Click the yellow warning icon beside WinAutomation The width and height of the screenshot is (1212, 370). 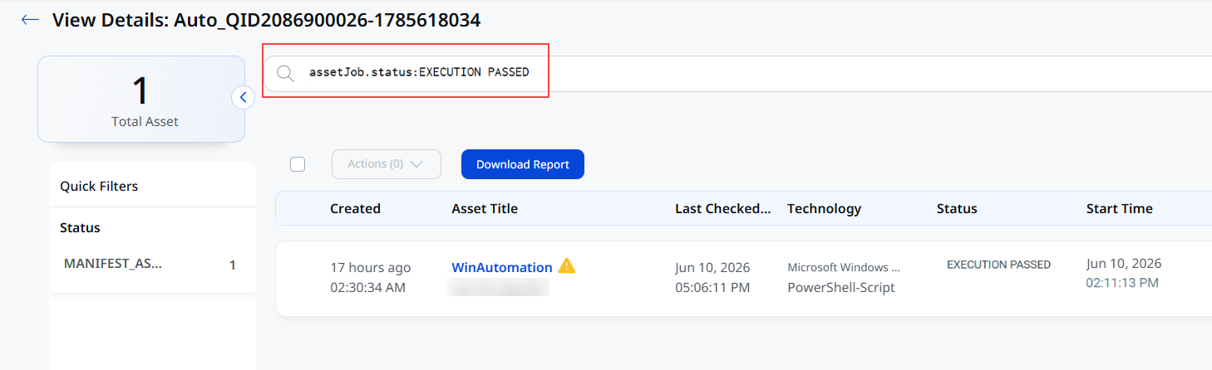click(x=567, y=266)
